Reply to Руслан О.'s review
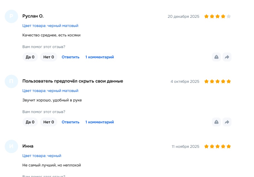The image size is (254, 177). coord(70,57)
